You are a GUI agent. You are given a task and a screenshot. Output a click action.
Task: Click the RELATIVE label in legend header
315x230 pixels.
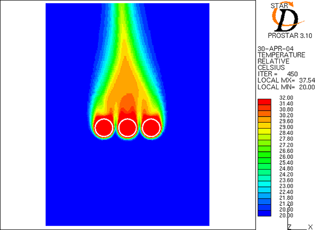(x=274, y=61)
